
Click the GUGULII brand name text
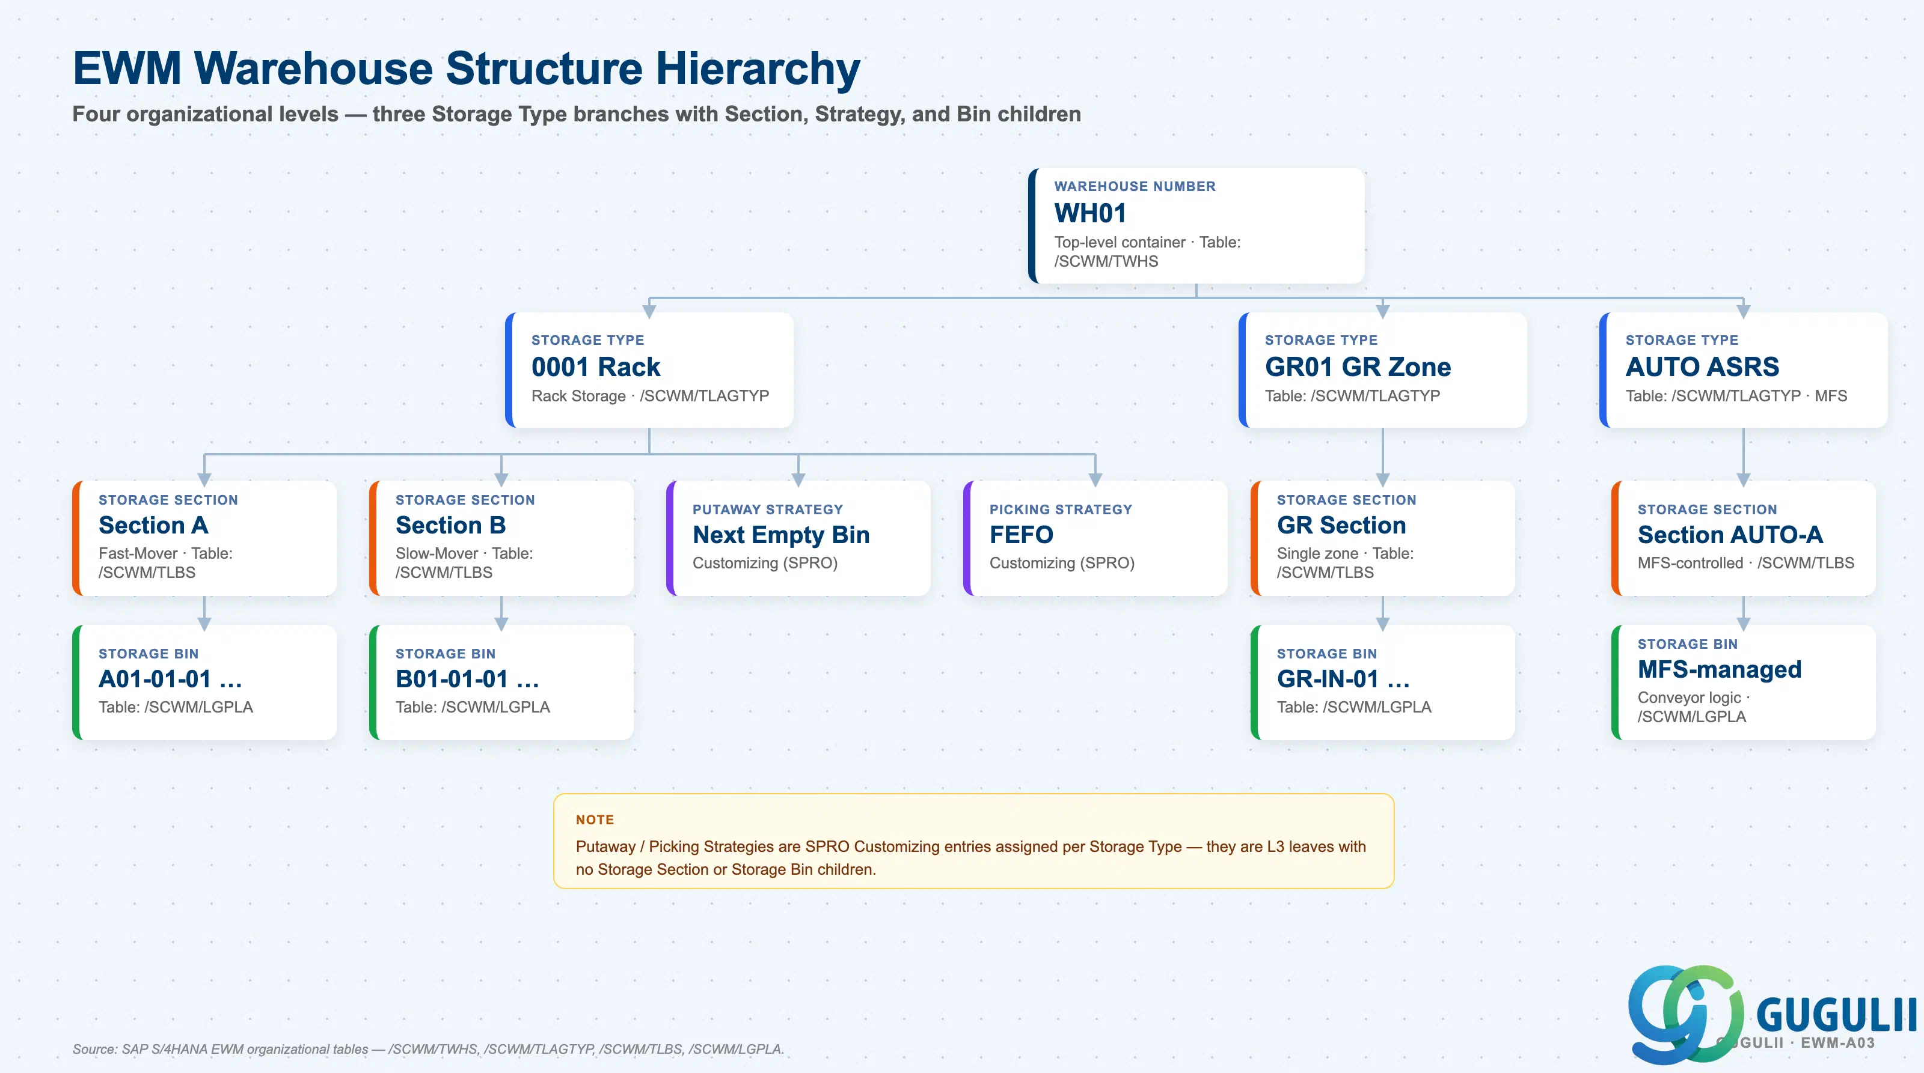[1836, 1015]
